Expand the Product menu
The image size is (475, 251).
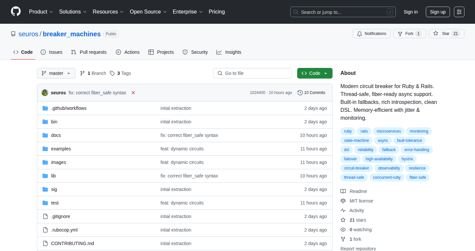click(41, 12)
